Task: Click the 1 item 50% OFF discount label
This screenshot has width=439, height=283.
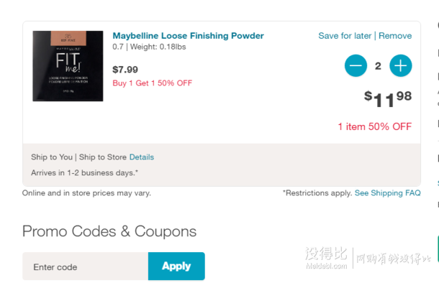Action: pos(375,126)
